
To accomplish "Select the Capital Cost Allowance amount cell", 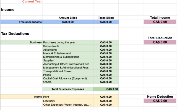I will 106,78.
